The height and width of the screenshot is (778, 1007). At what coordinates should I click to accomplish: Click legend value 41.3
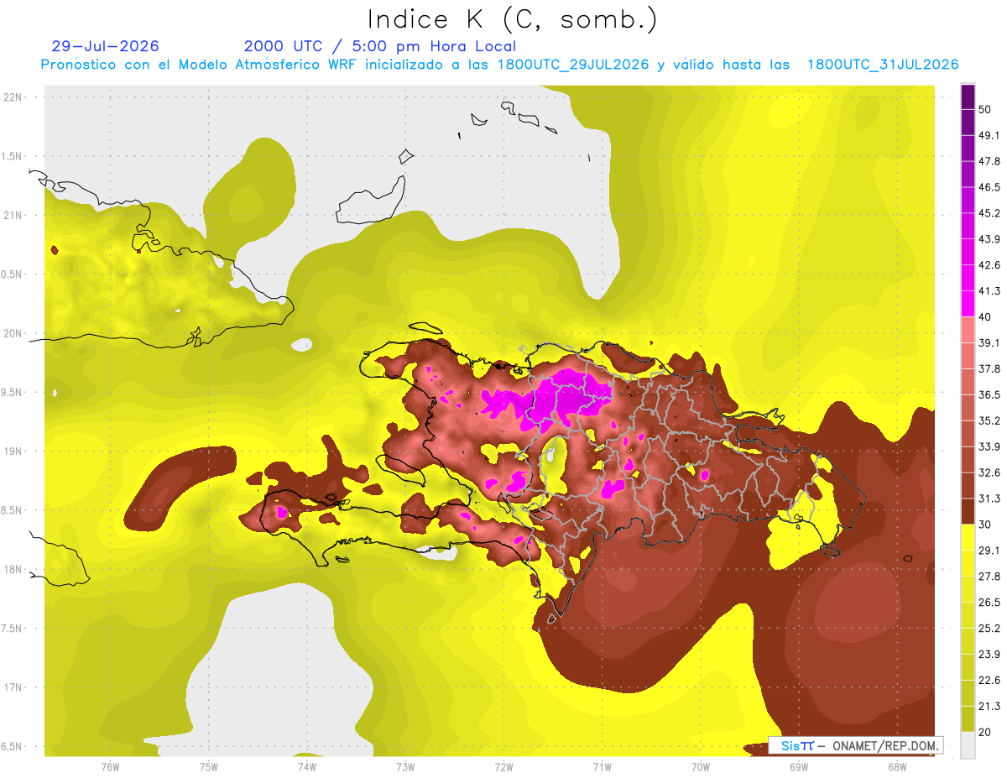989,291
